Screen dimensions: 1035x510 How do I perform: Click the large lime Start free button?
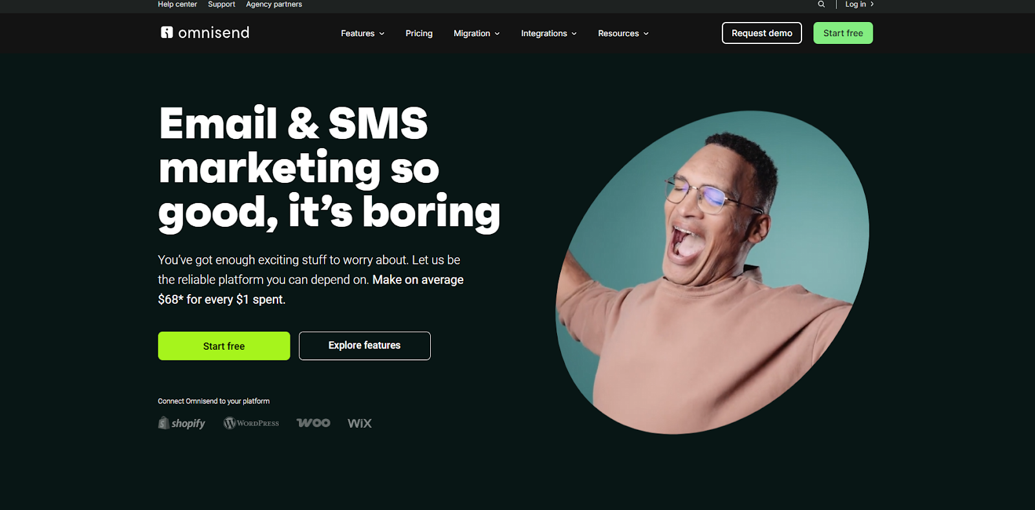point(224,346)
